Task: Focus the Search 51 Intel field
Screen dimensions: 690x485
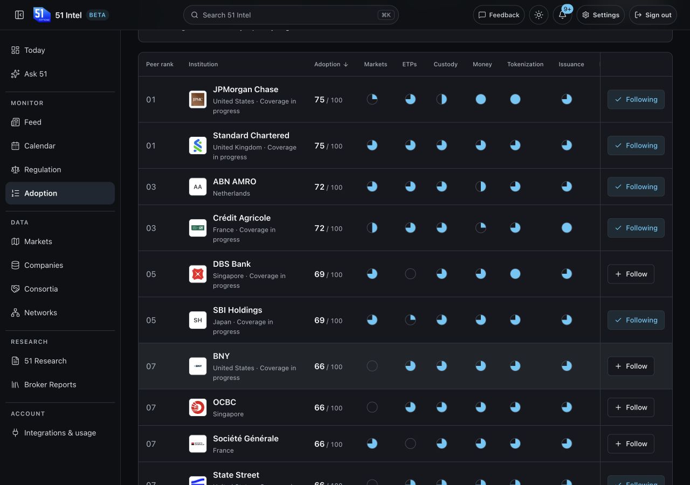Action: 291,15
